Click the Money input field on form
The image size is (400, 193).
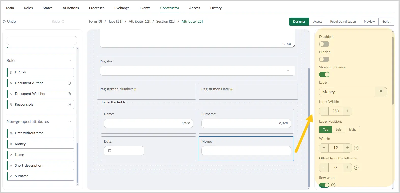click(x=246, y=151)
